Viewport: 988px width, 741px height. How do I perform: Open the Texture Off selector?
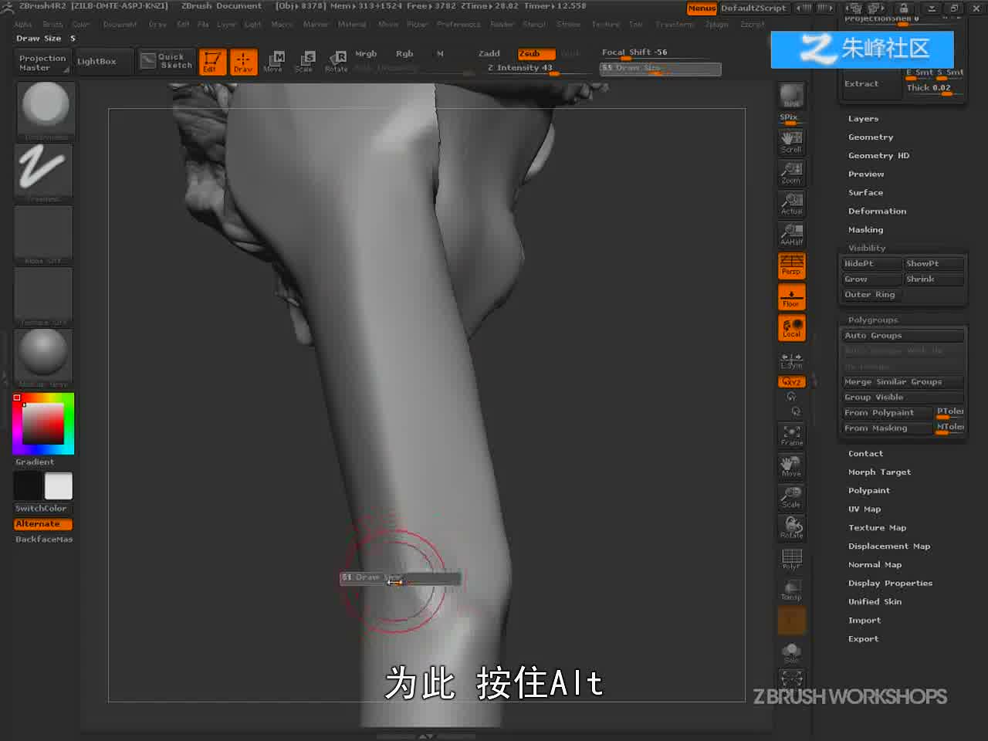(43, 296)
